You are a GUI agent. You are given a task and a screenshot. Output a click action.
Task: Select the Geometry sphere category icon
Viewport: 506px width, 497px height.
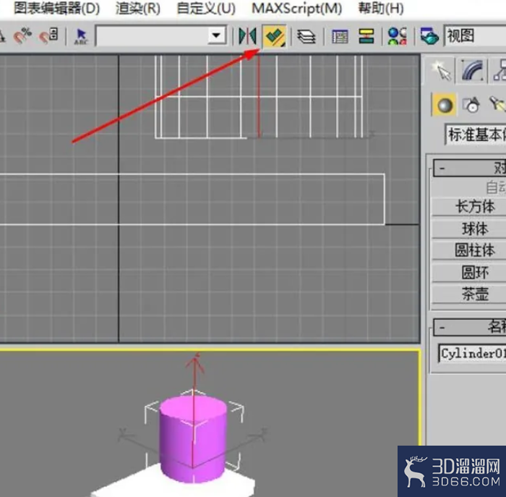444,105
